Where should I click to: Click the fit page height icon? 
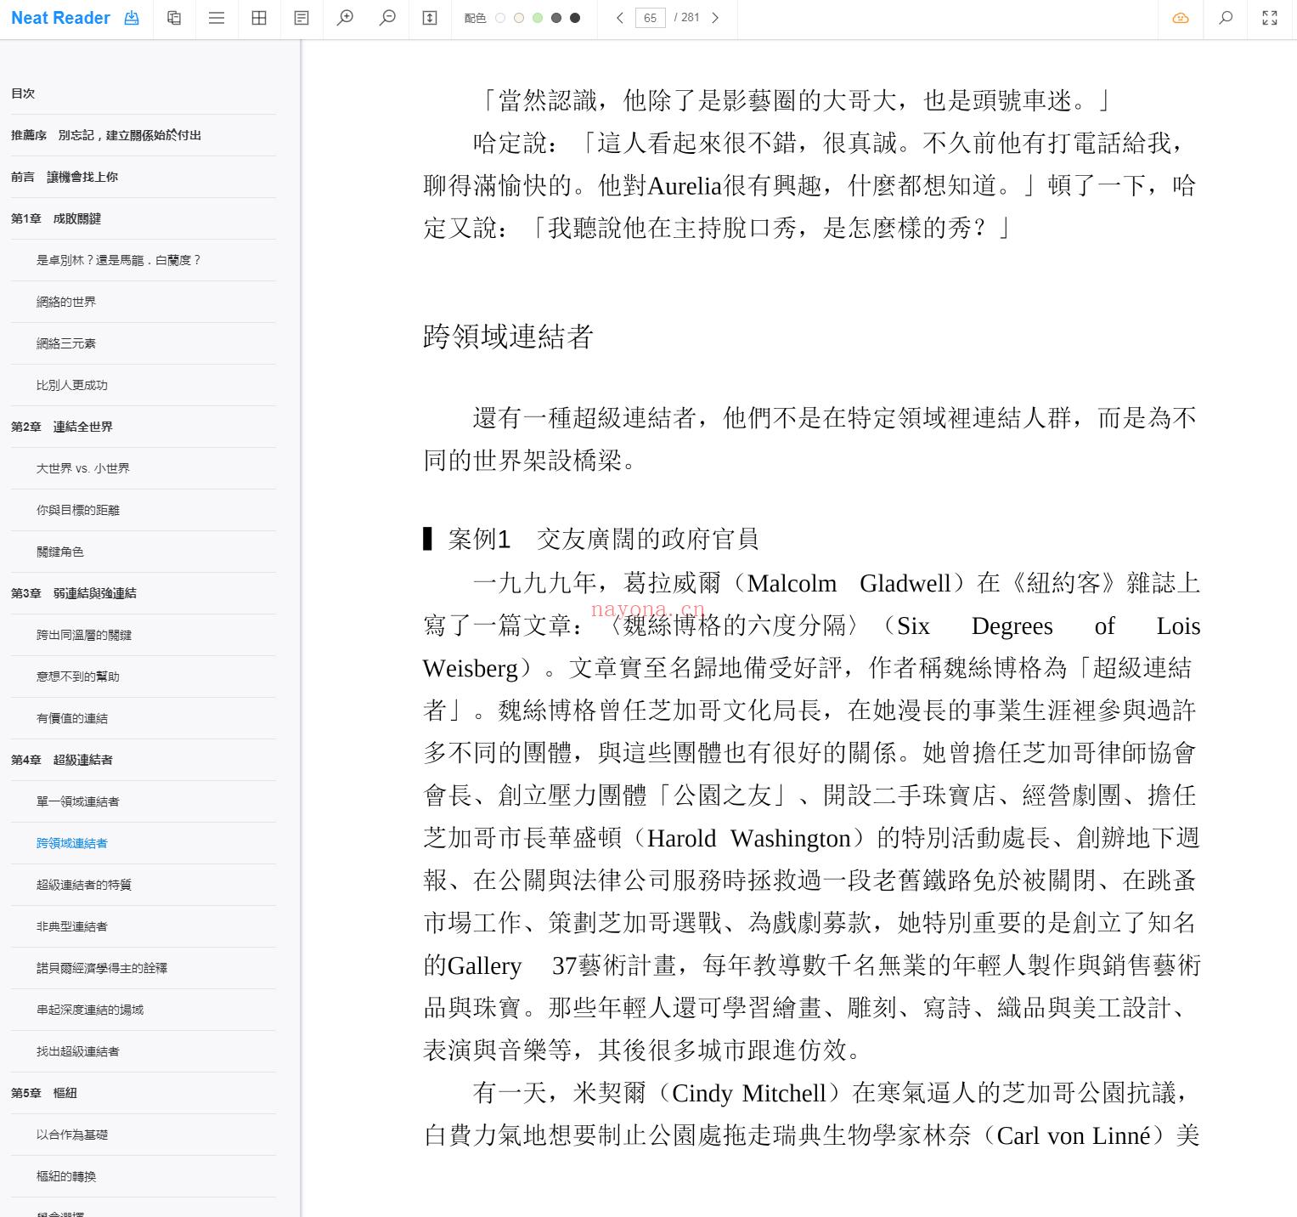point(430,18)
